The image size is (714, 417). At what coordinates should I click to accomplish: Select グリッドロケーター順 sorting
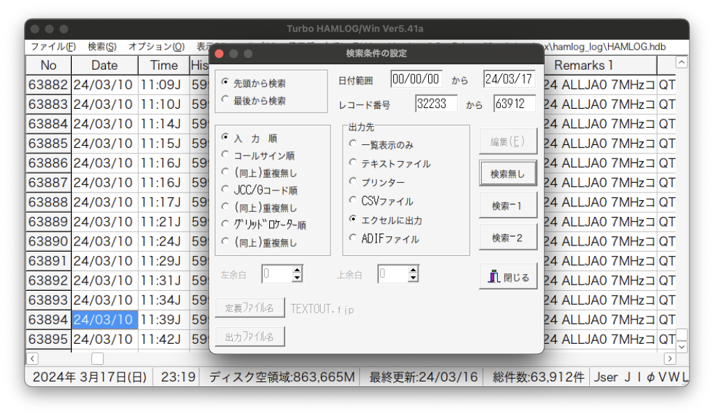coord(225,222)
